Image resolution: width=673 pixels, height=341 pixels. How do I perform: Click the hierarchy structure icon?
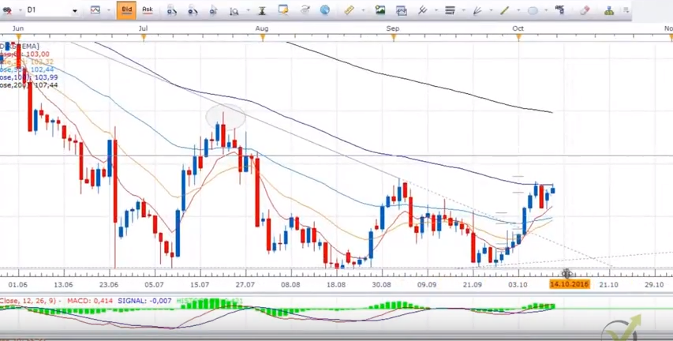[x=609, y=10]
